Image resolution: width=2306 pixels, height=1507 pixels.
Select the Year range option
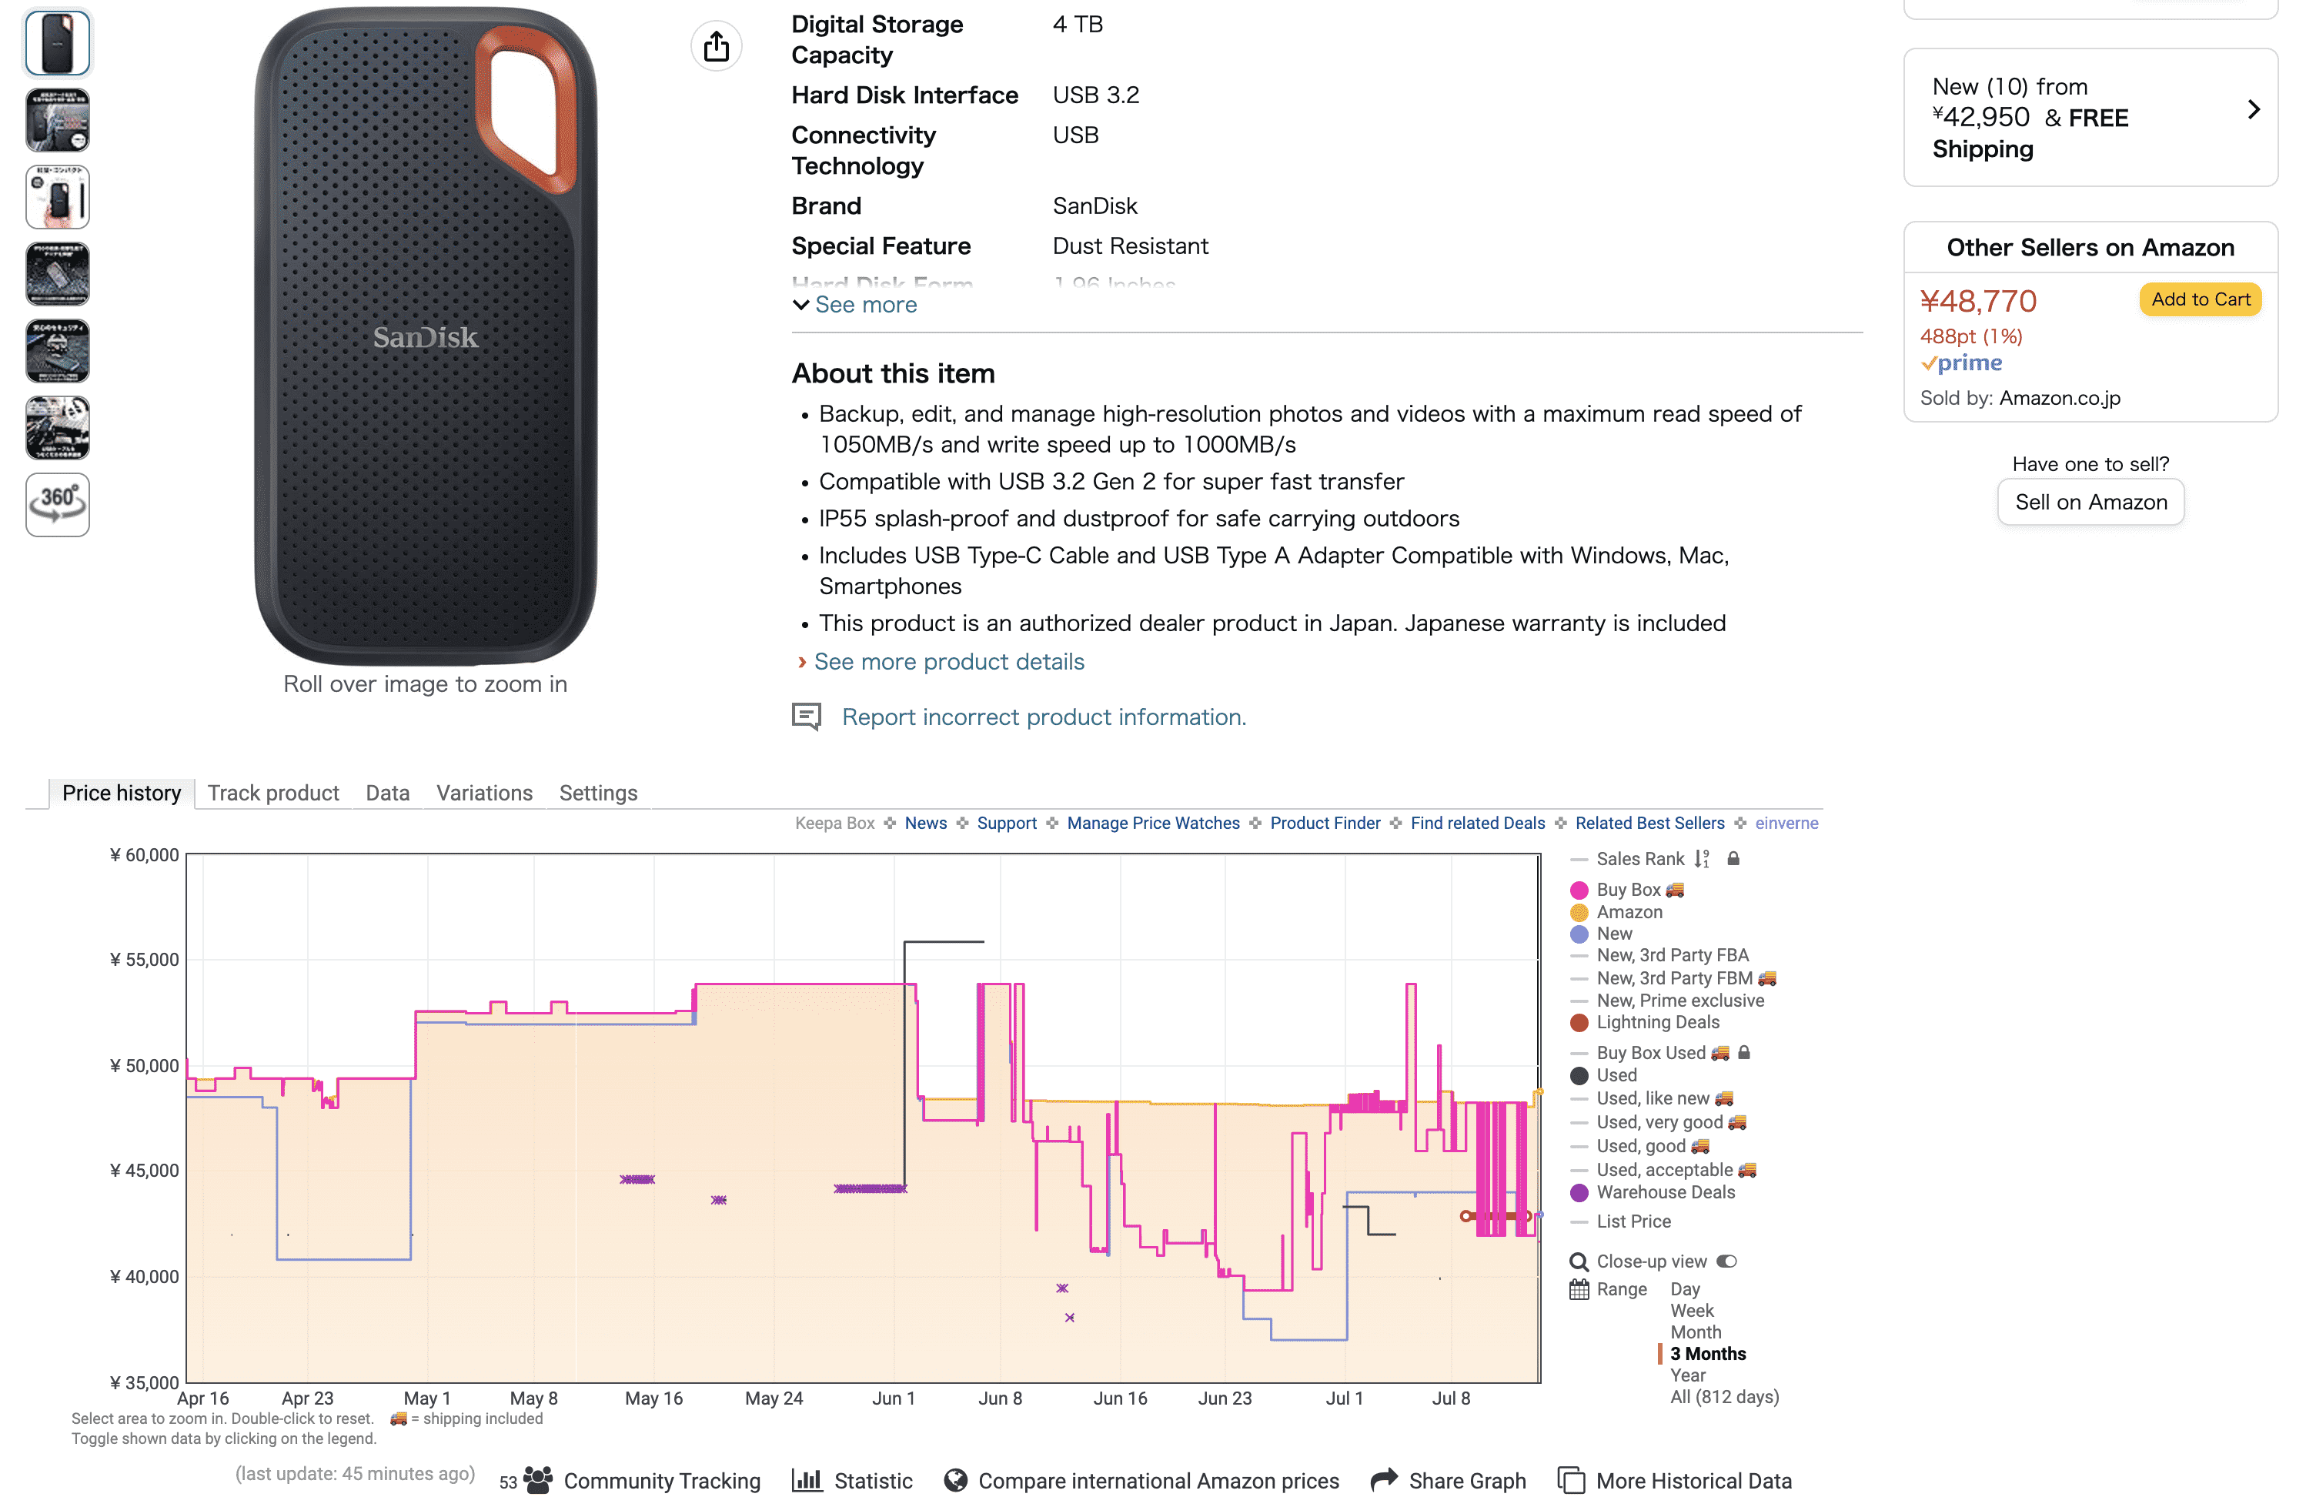point(1687,1374)
